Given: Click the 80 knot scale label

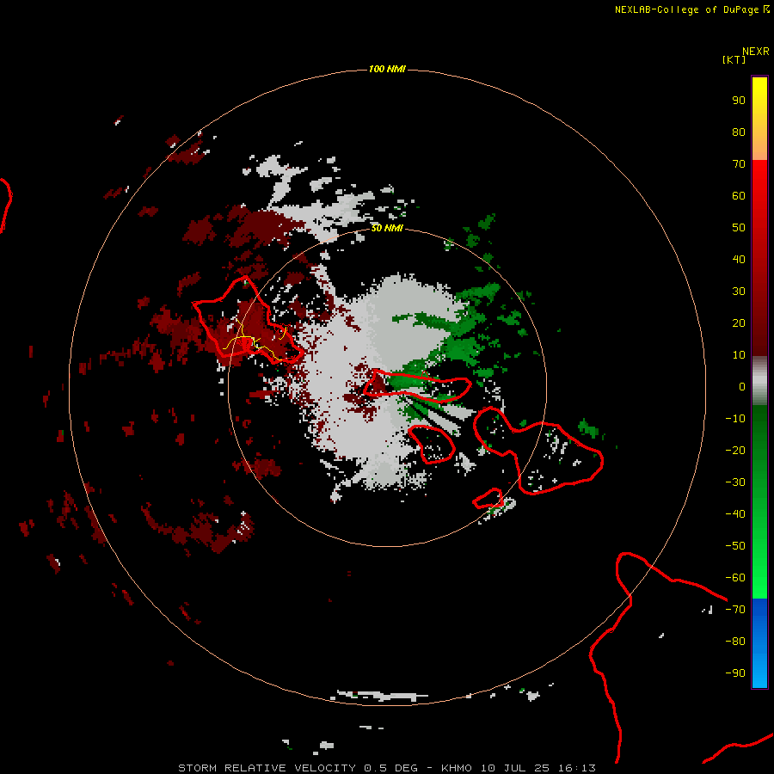Looking at the screenshot, I should 739,132.
